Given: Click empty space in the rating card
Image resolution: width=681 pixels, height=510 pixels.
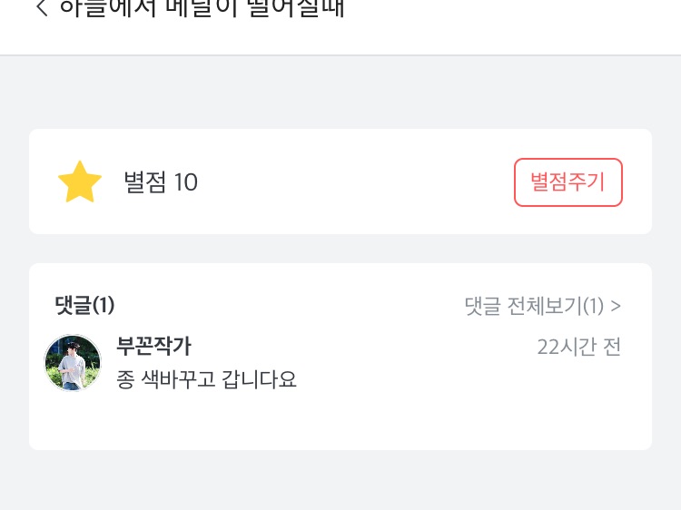Looking at the screenshot, I should point(354,182).
